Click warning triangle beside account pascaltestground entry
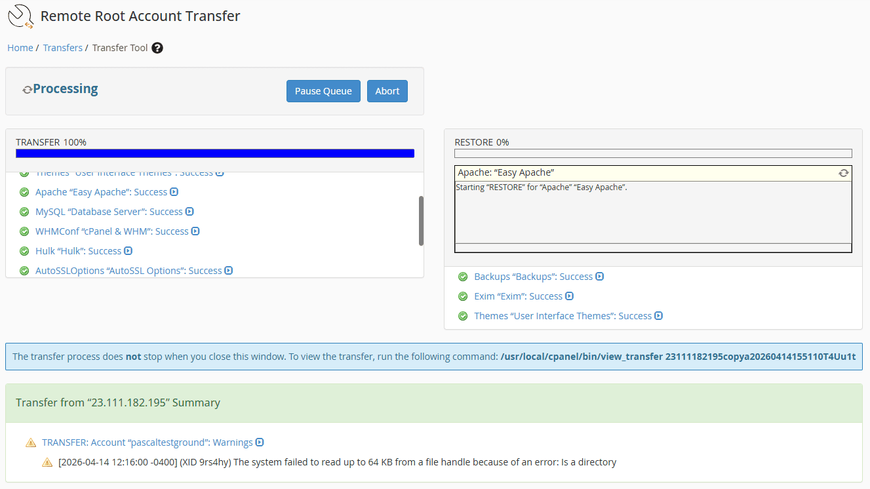Image resolution: width=870 pixels, height=489 pixels. 30,442
